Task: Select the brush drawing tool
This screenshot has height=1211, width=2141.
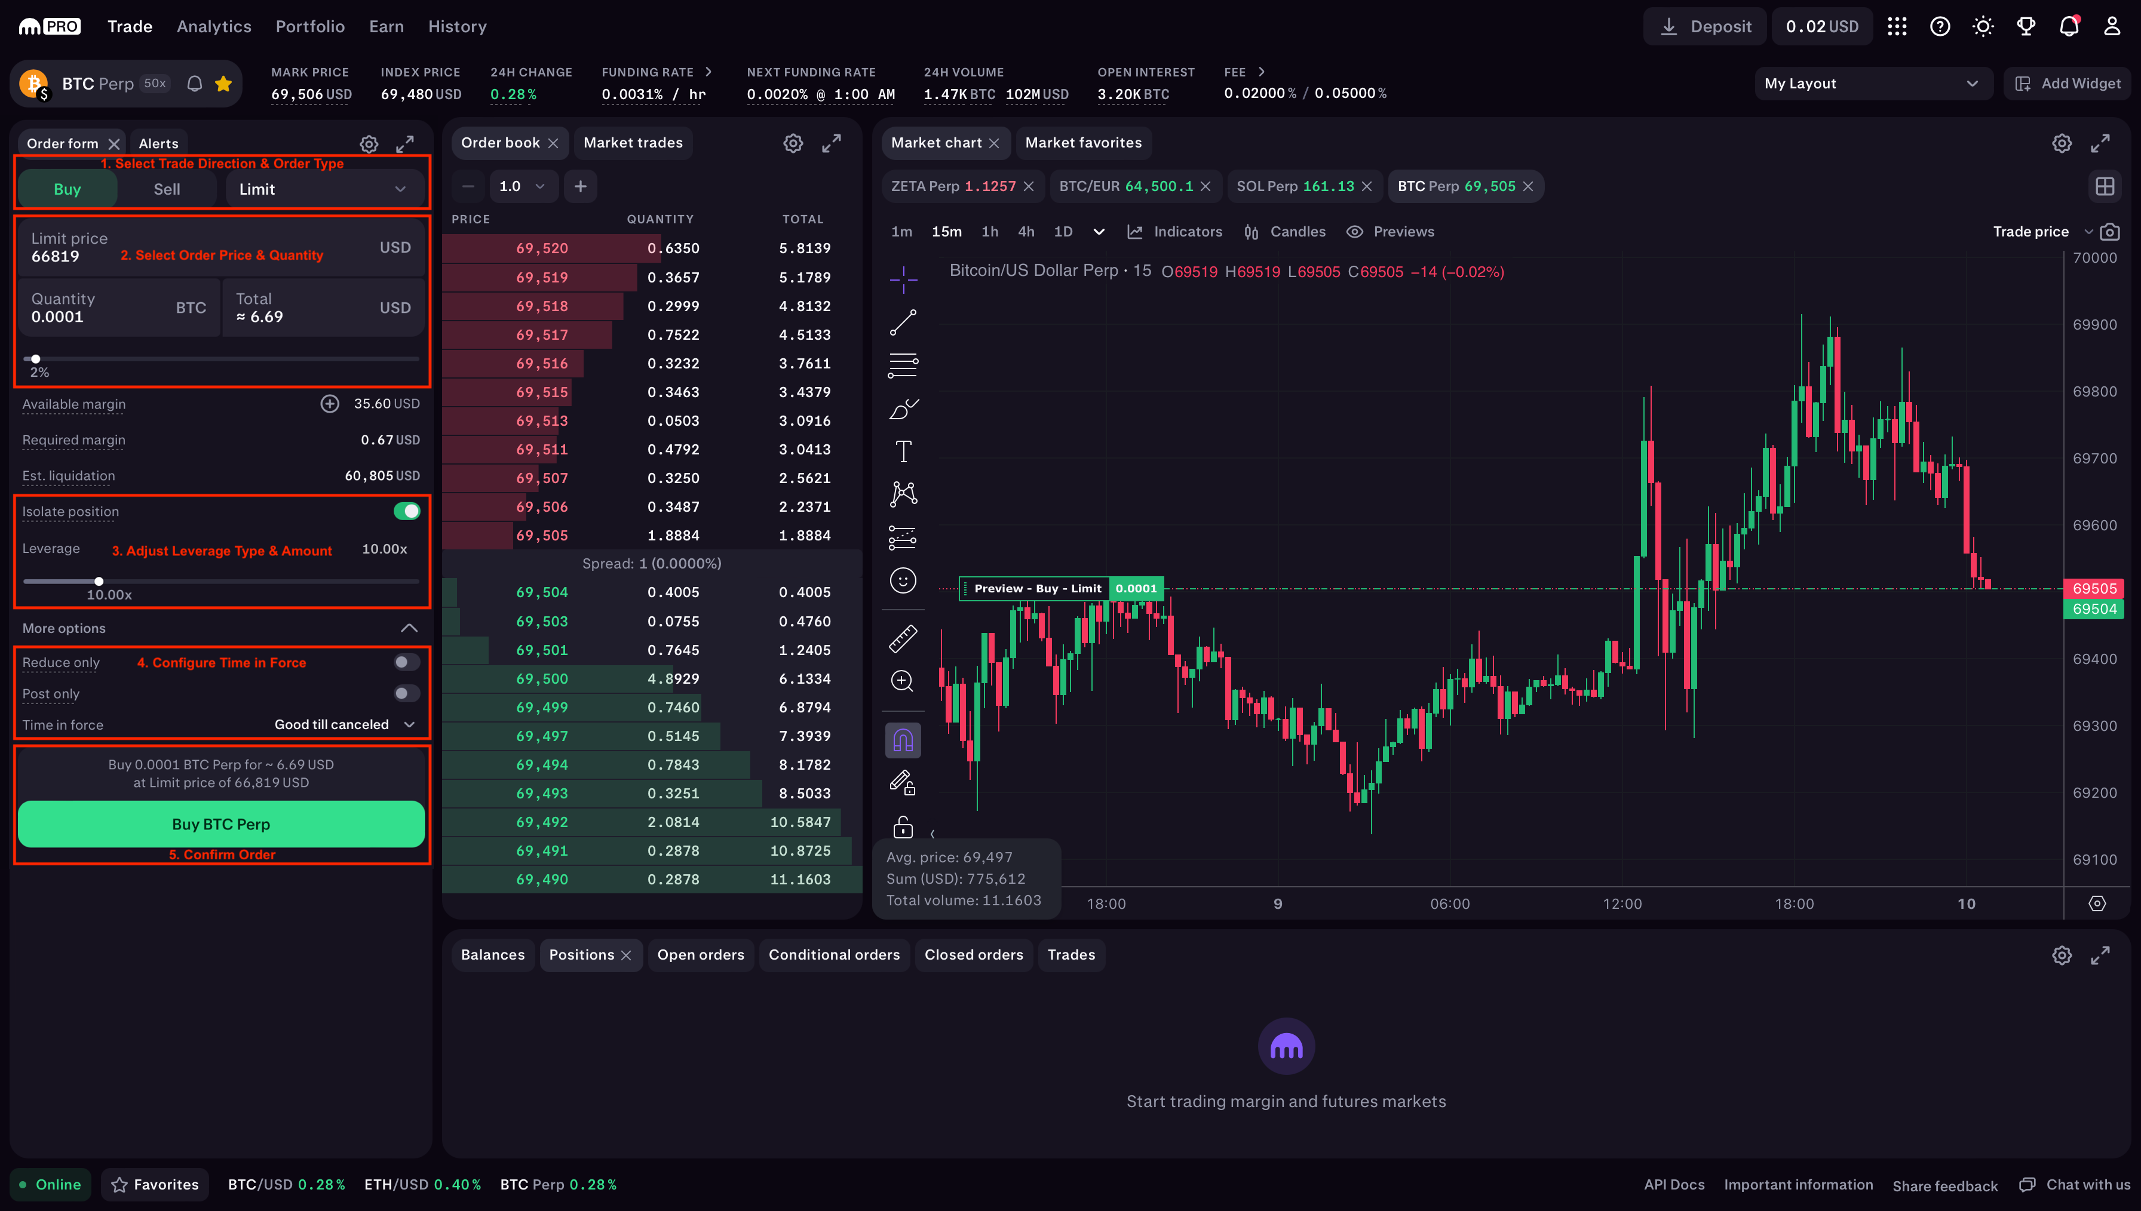Action: pos(903,409)
